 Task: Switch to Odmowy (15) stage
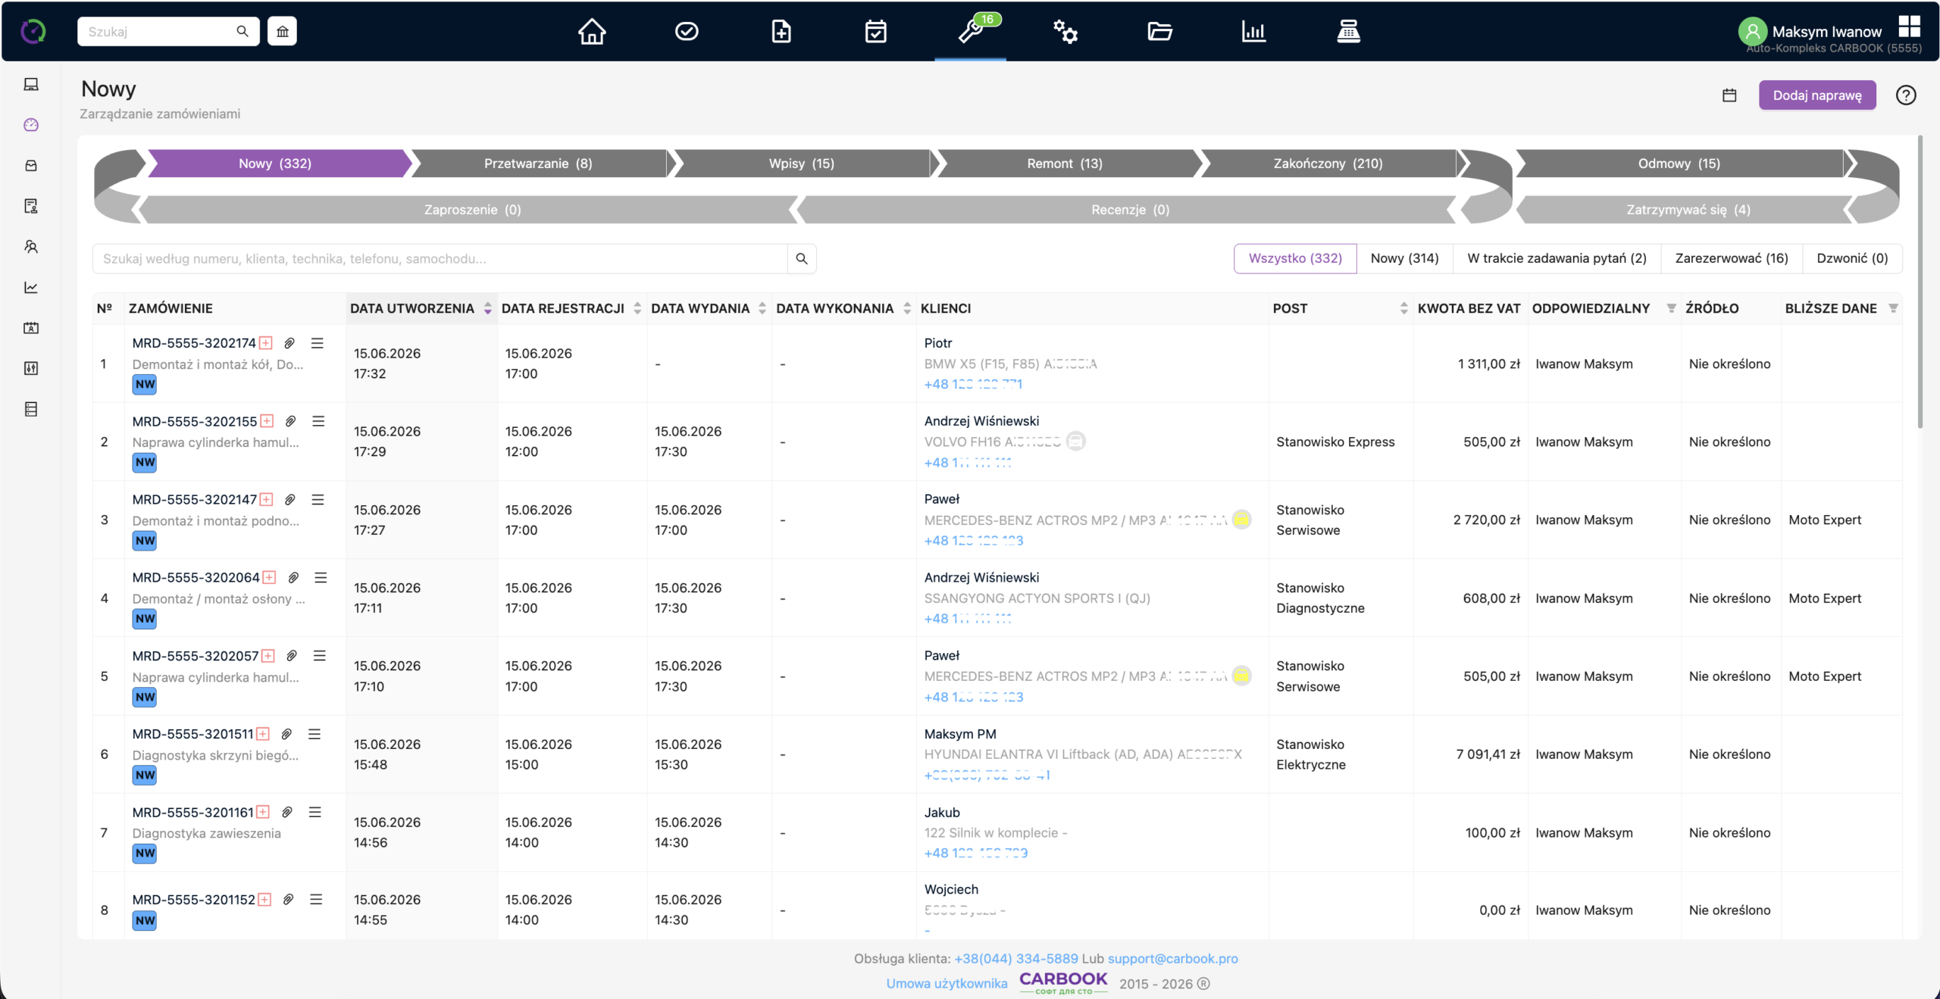click(x=1679, y=164)
